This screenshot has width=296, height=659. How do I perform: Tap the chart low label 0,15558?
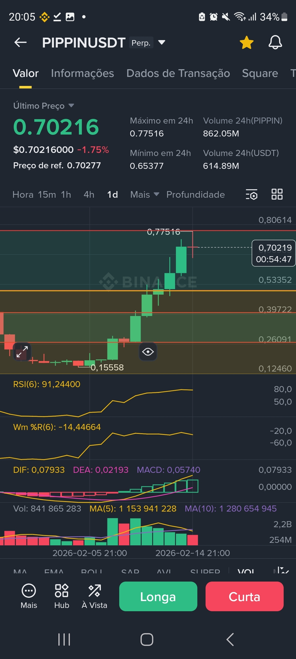107,367
